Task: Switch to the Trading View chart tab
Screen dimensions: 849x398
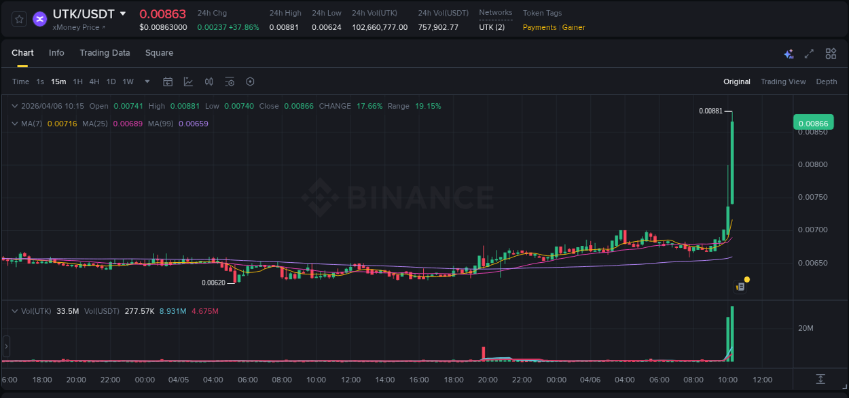Action: pyautogui.click(x=783, y=82)
